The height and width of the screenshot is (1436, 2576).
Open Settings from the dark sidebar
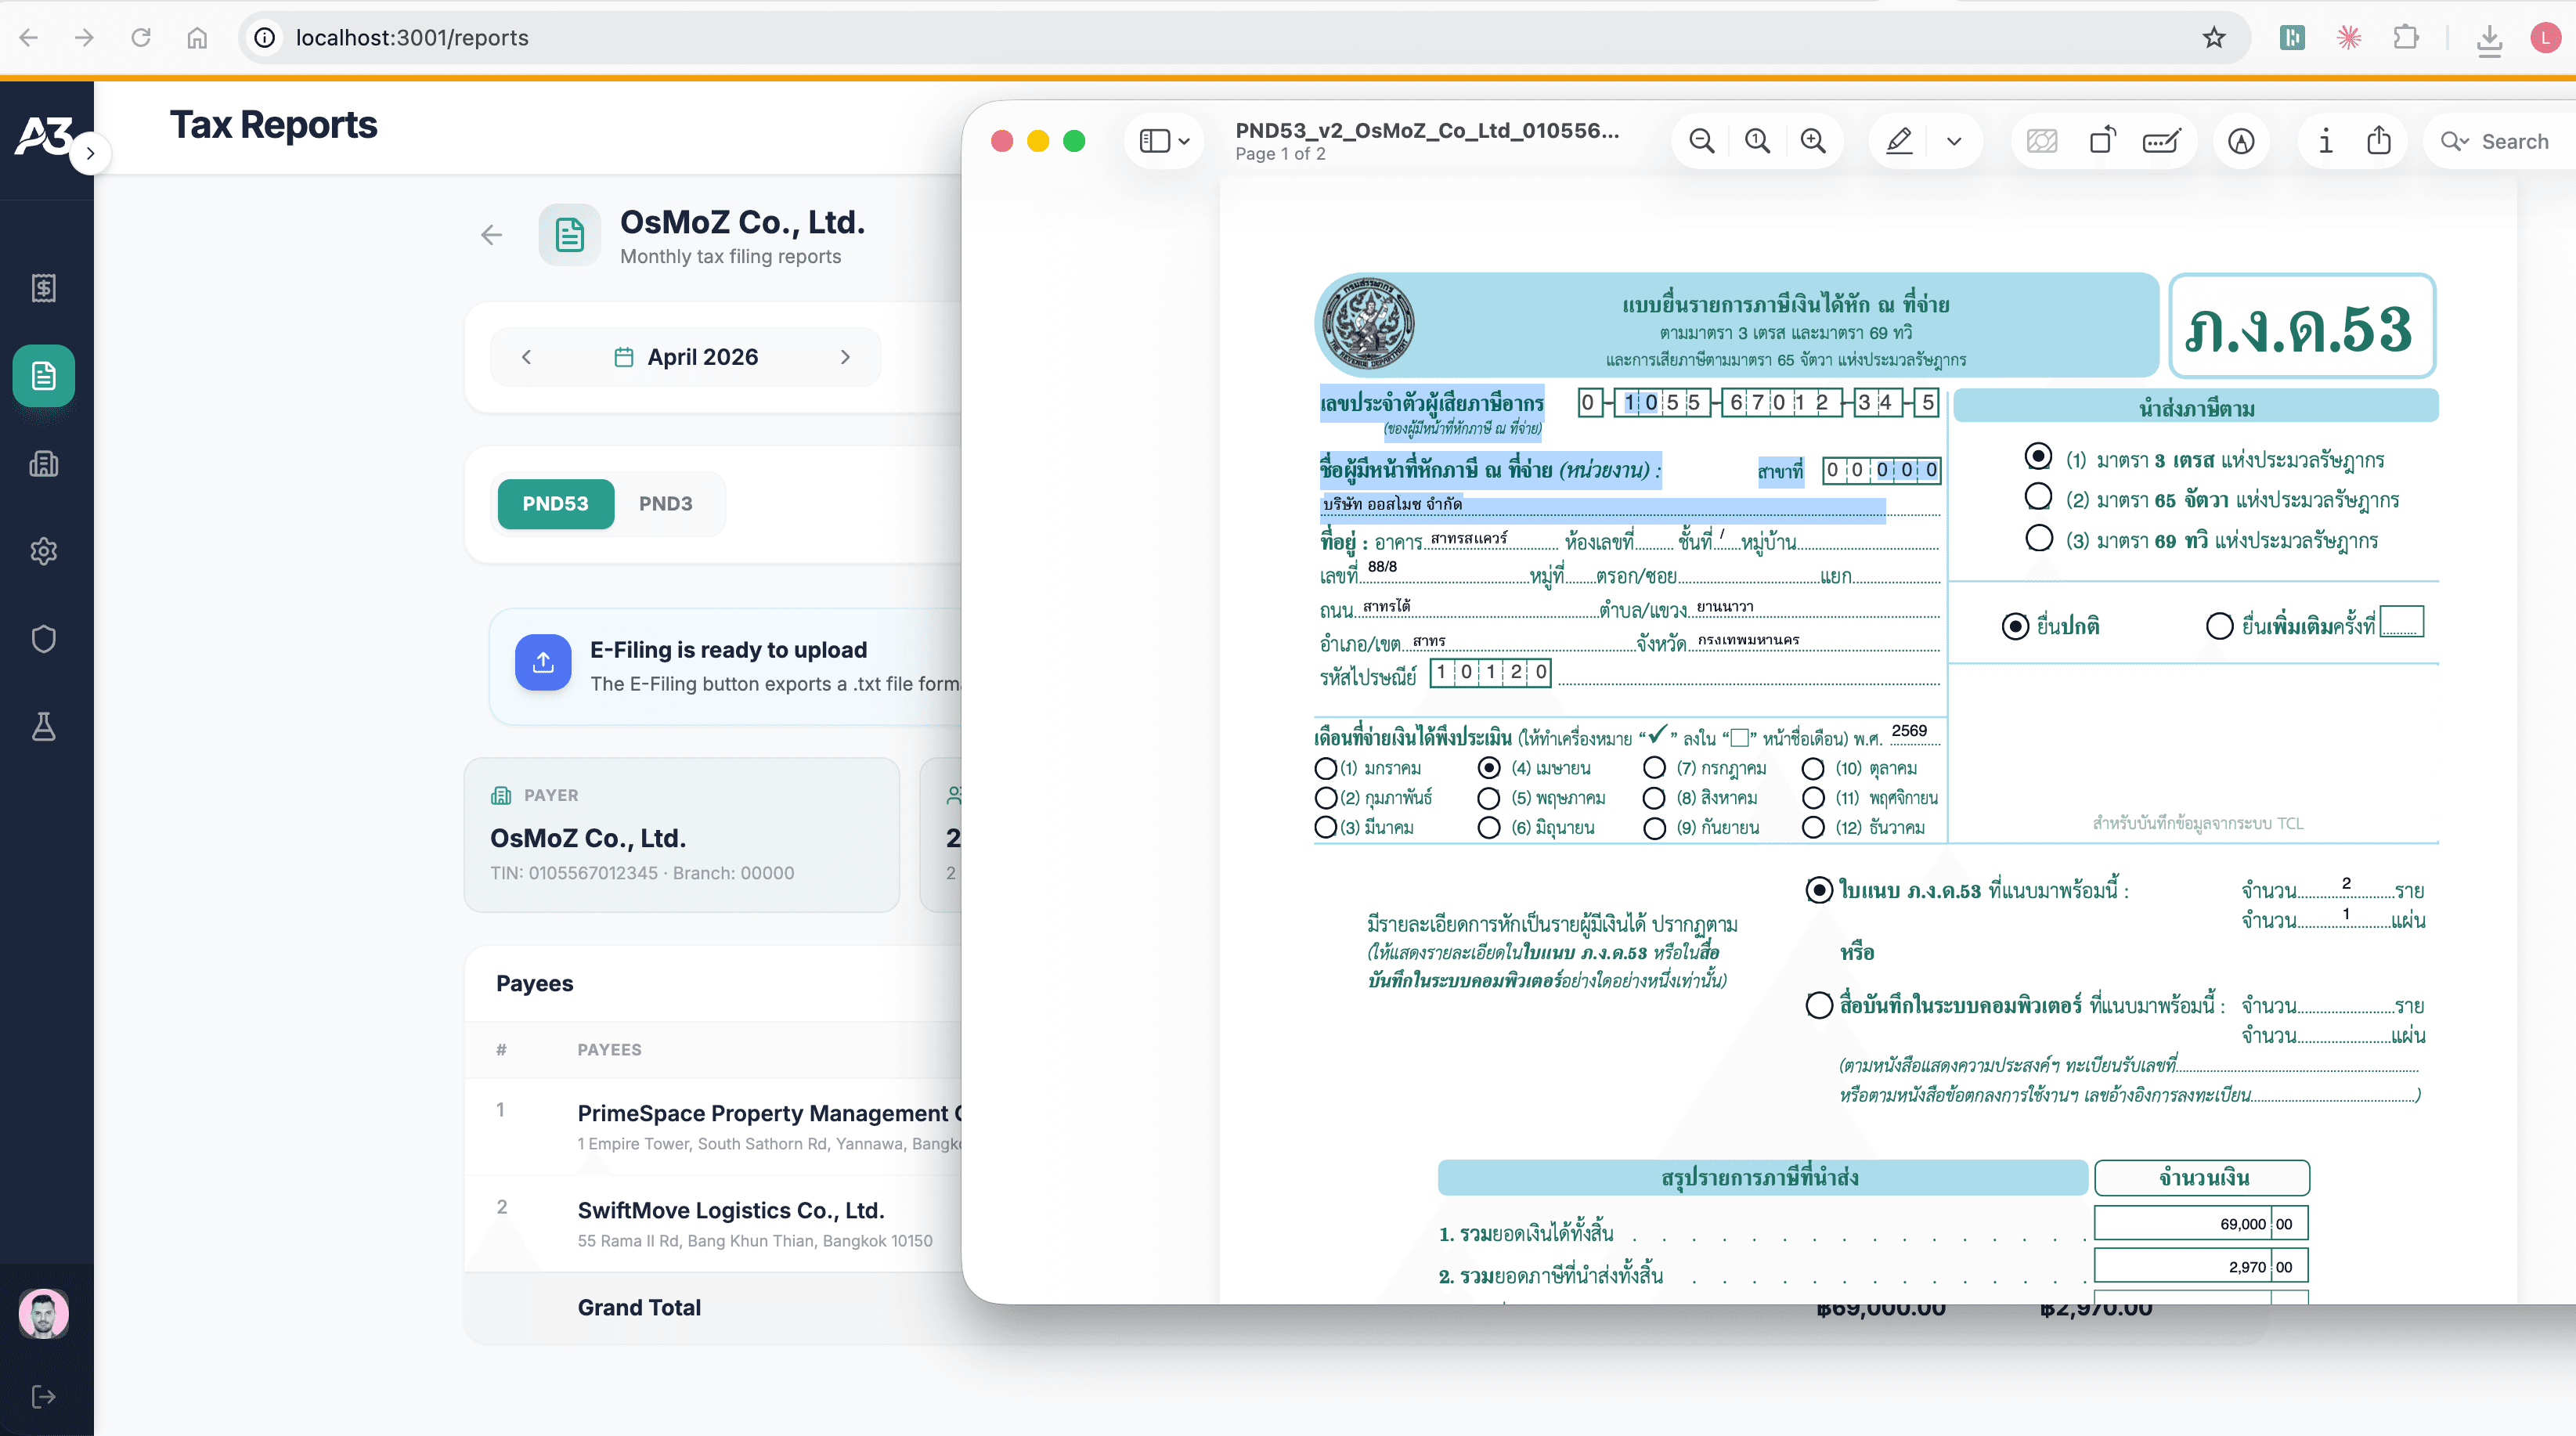[44, 551]
